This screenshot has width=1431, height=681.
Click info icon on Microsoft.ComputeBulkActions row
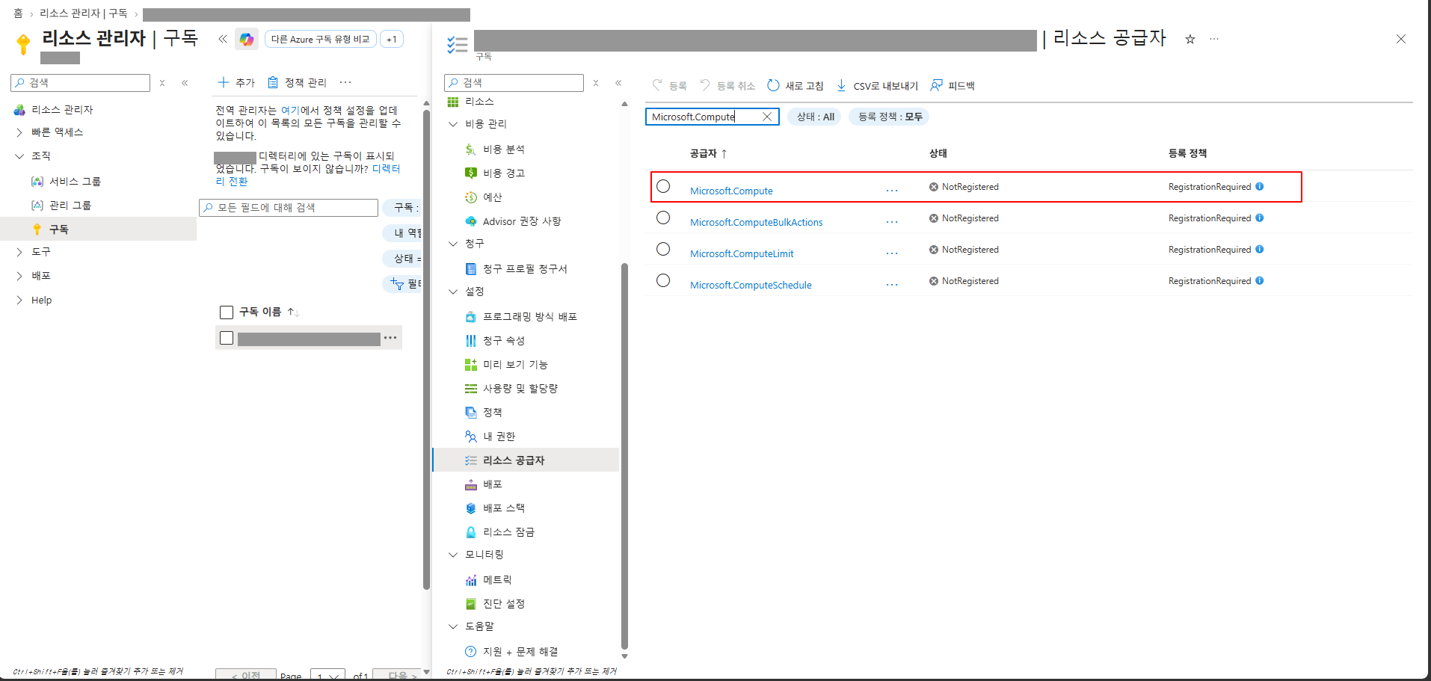point(1260,218)
